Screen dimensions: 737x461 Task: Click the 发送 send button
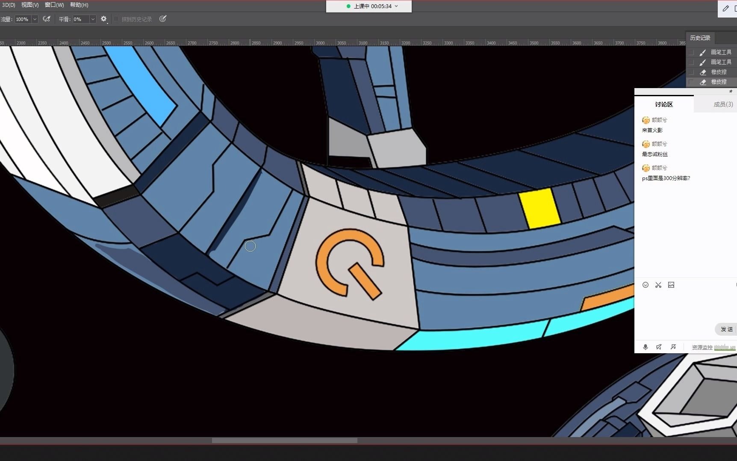(726, 329)
